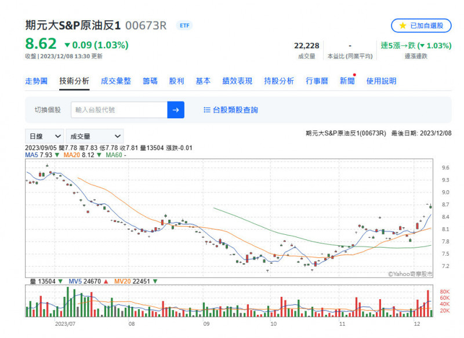Image resolution: width=464 pixels, height=338 pixels.
Task: Click the 切換個股 label
Action: click(48, 110)
